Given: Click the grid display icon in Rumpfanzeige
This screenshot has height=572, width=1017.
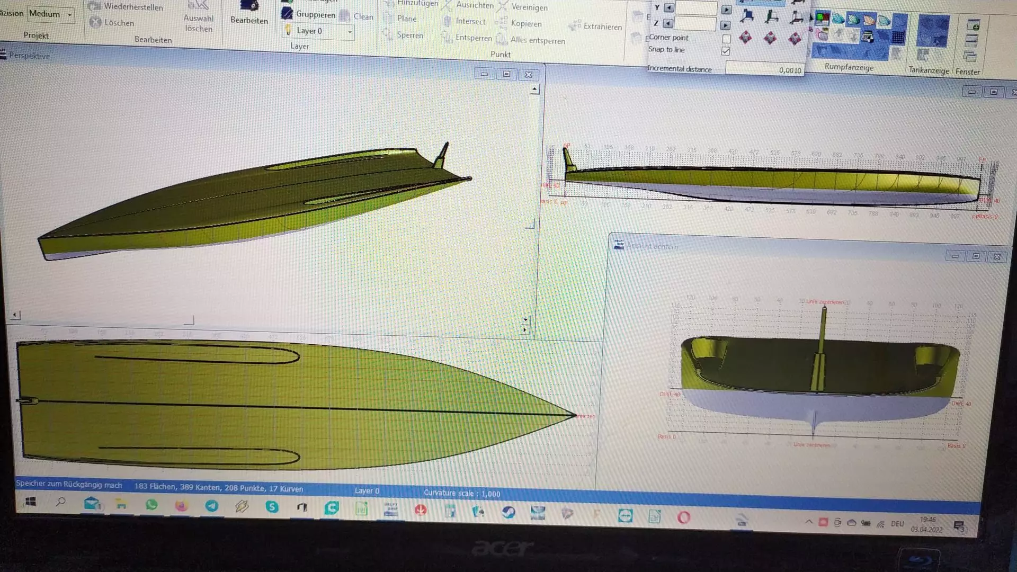Looking at the screenshot, I should click(898, 37).
